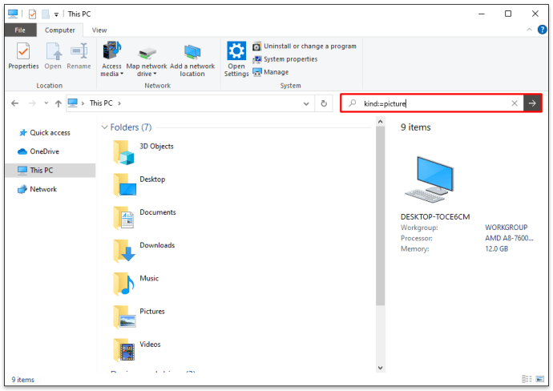Click the scrollbar down arrow

380,368
